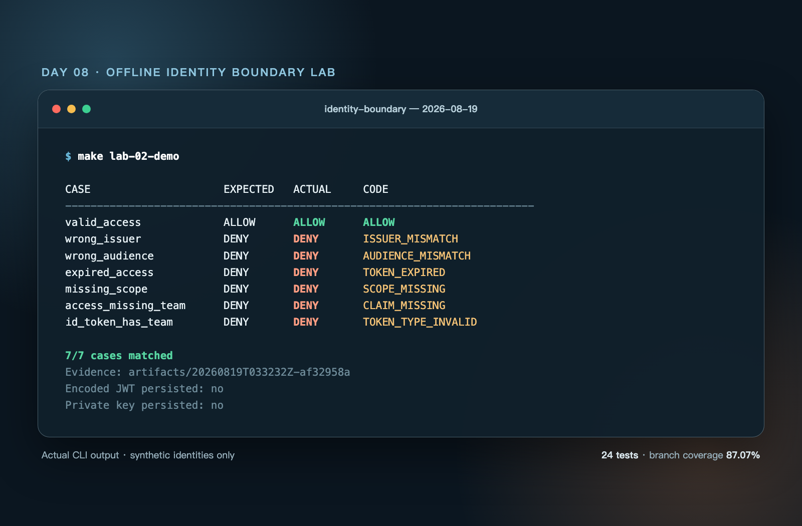Click the actual DENY for id_token_has_team
The height and width of the screenshot is (526, 802).
(x=306, y=322)
